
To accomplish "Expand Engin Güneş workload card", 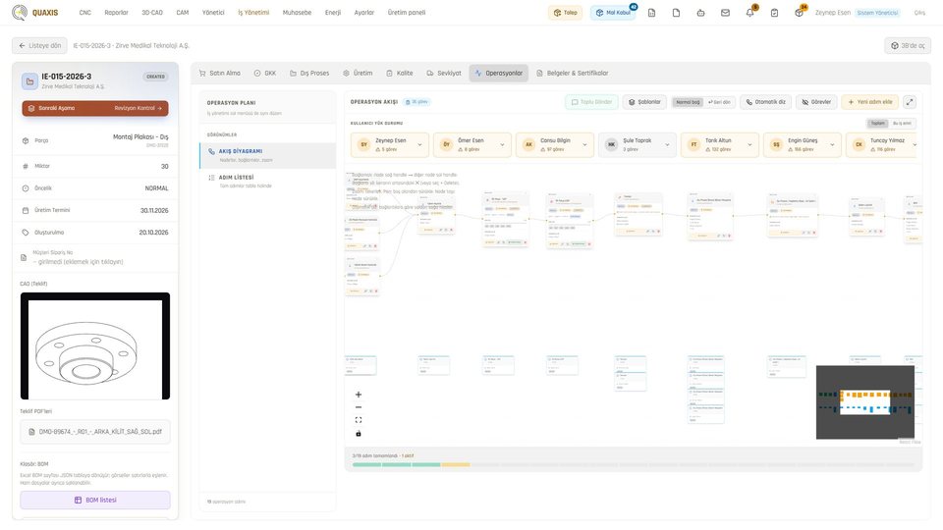I will tap(832, 145).
